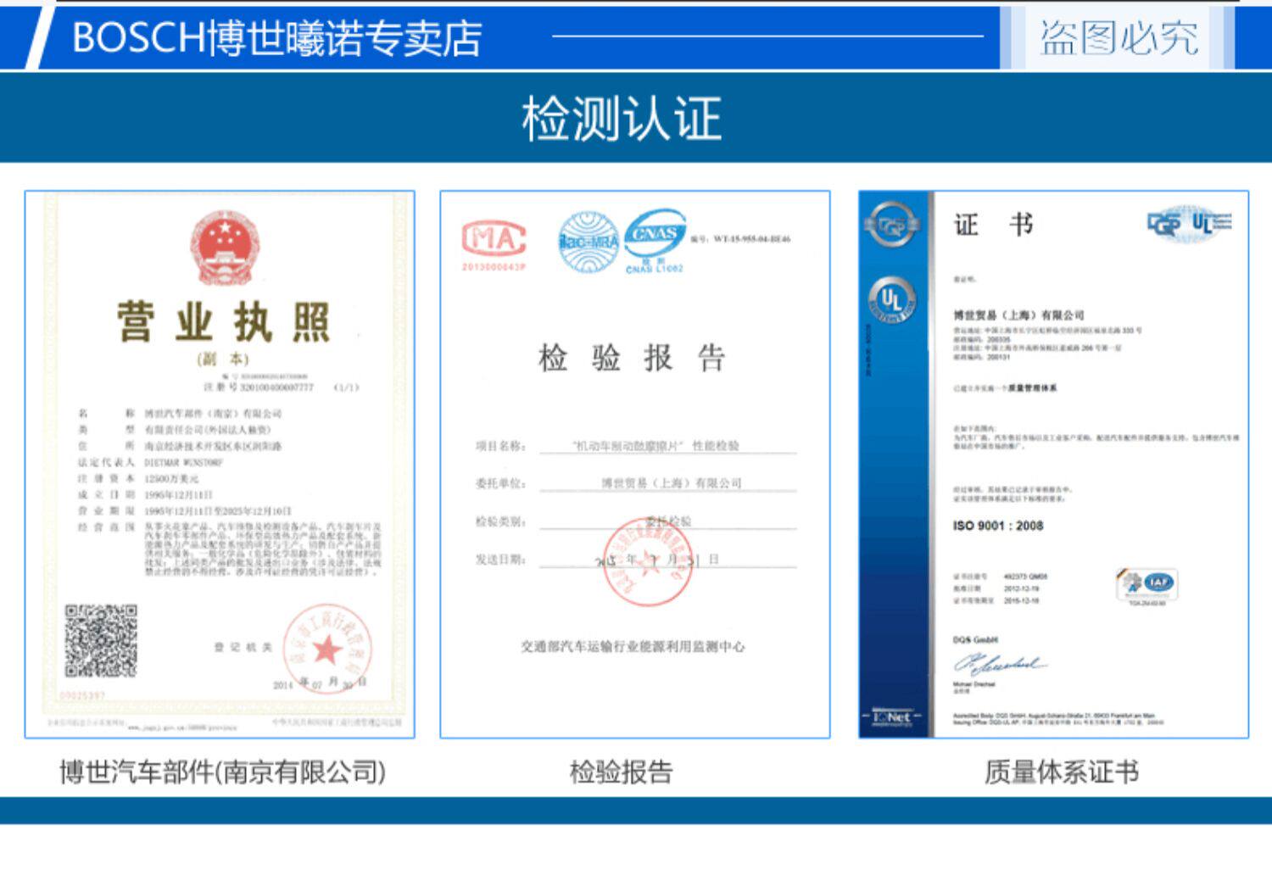Image resolution: width=1272 pixels, height=886 pixels.
Task: Click the red CMA logo
Action: click(494, 237)
